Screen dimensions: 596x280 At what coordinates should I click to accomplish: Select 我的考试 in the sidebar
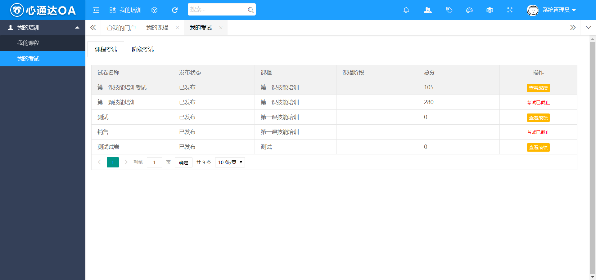[43, 59]
